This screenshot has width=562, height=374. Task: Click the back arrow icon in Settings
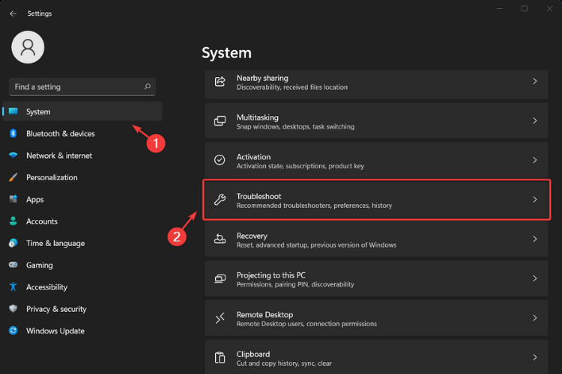(13, 13)
